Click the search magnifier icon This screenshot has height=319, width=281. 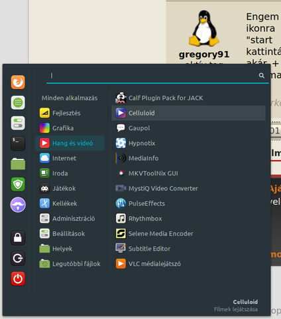(262, 76)
